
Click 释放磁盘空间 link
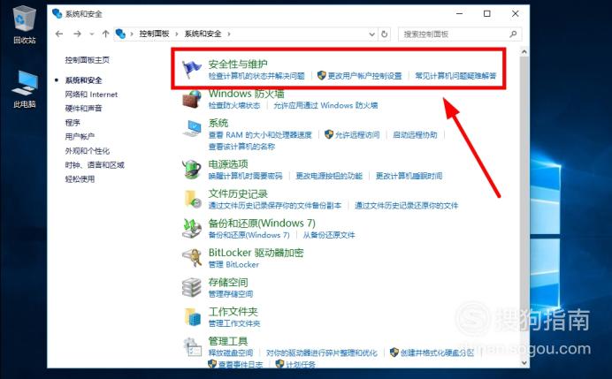click(x=230, y=352)
